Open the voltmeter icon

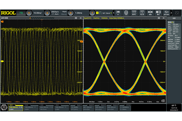click(142, 13)
